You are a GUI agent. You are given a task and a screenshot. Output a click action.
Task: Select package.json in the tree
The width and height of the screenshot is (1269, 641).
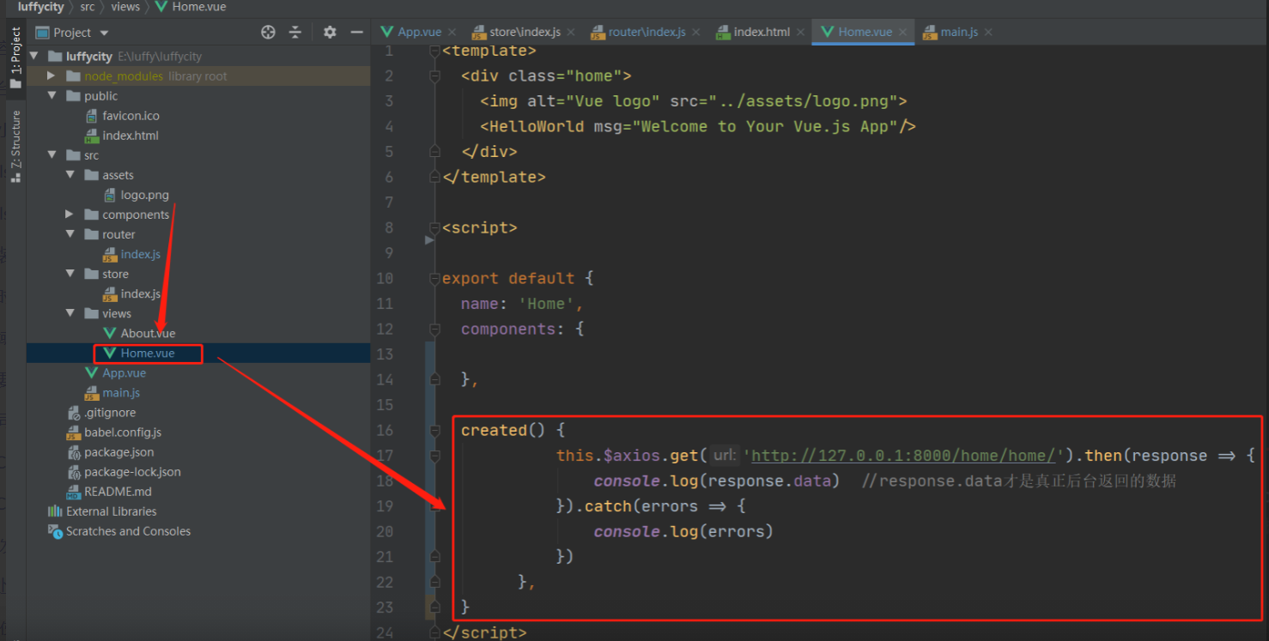point(119,451)
